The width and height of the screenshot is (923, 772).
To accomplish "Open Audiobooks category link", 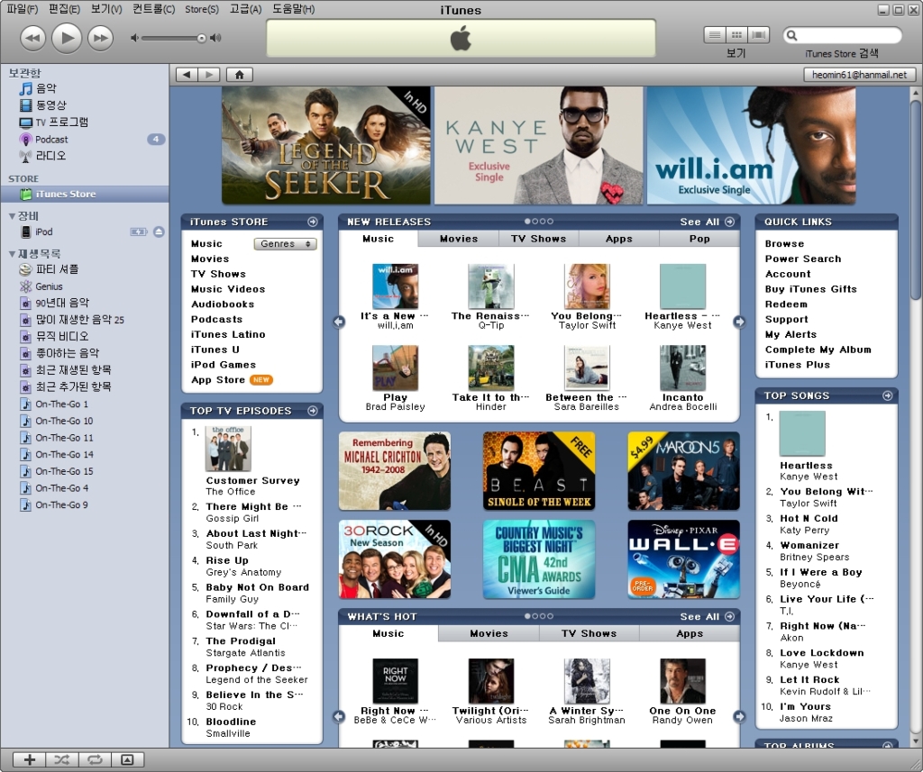I will point(223,304).
